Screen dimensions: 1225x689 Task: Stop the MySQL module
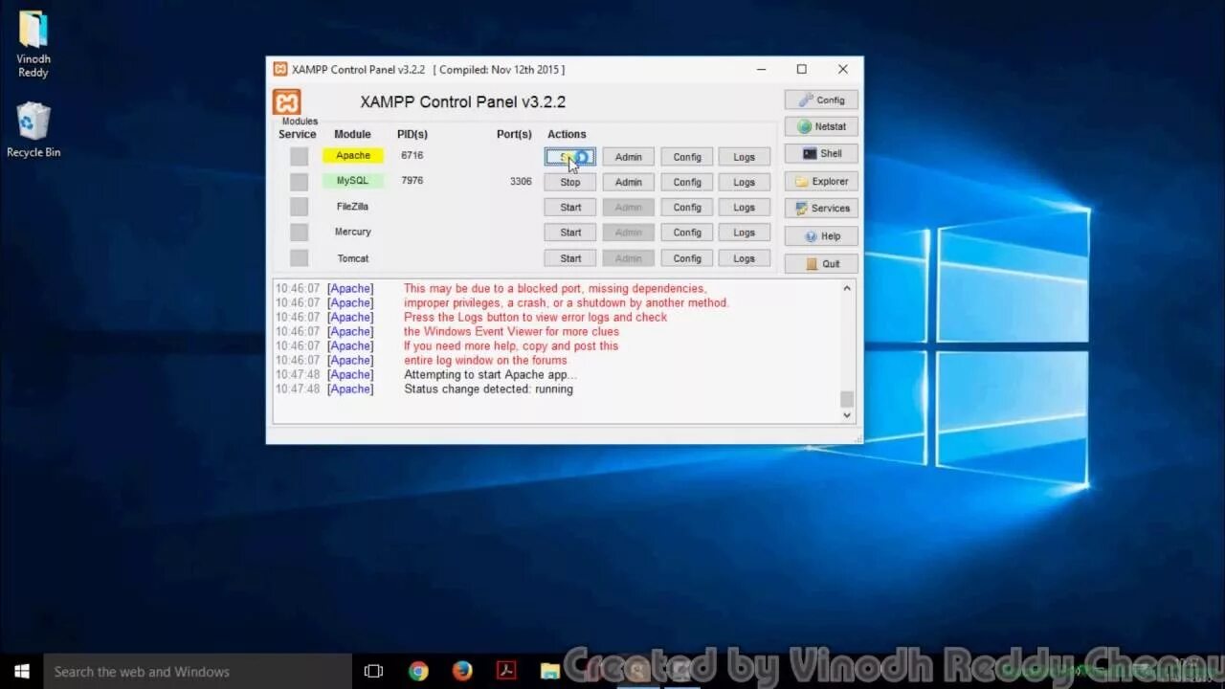coord(570,182)
